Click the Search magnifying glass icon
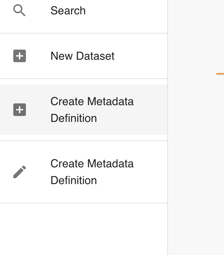 [19, 10]
